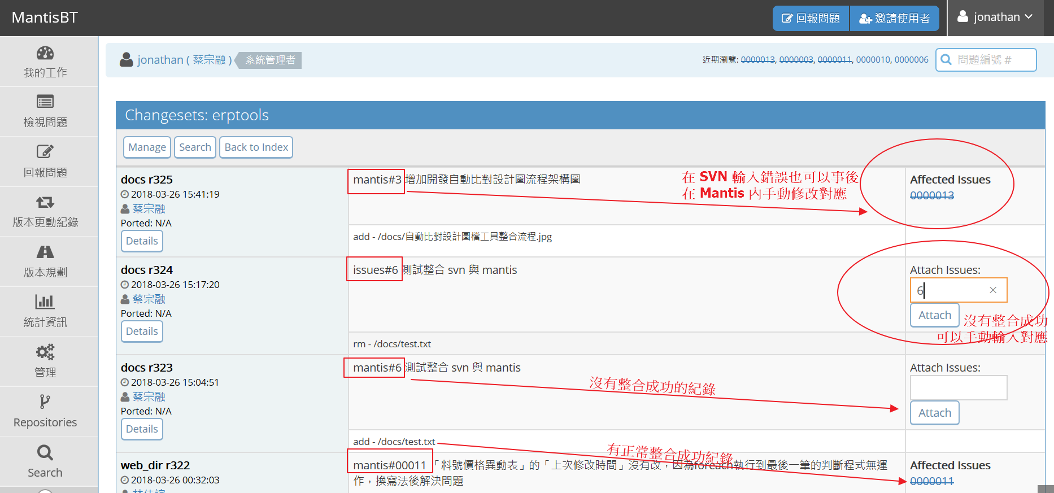Click Back to Index button
The width and height of the screenshot is (1054, 493).
tap(256, 147)
